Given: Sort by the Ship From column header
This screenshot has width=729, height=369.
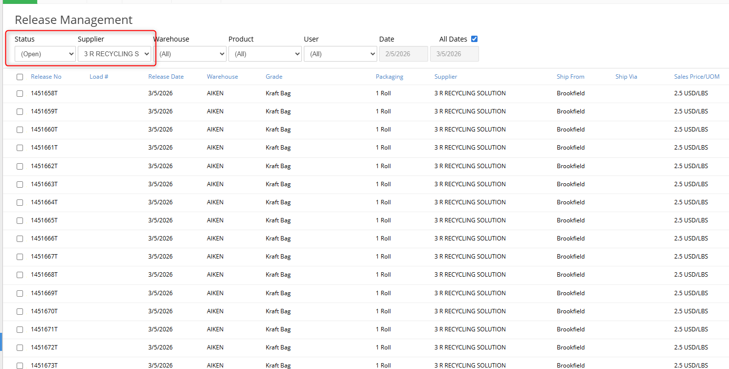Looking at the screenshot, I should click(570, 77).
